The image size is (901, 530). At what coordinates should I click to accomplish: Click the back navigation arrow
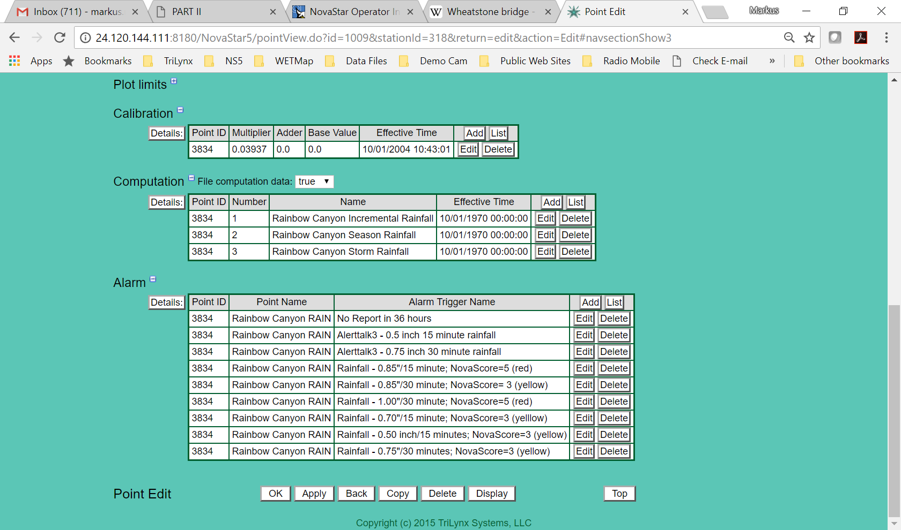14,37
